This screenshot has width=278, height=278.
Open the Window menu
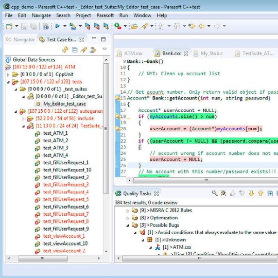tap(143, 15)
